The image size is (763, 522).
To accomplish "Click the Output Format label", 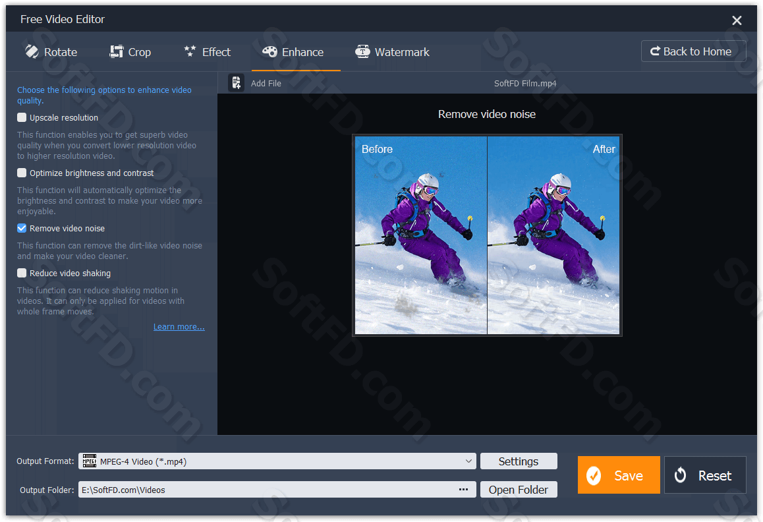I will (45, 461).
